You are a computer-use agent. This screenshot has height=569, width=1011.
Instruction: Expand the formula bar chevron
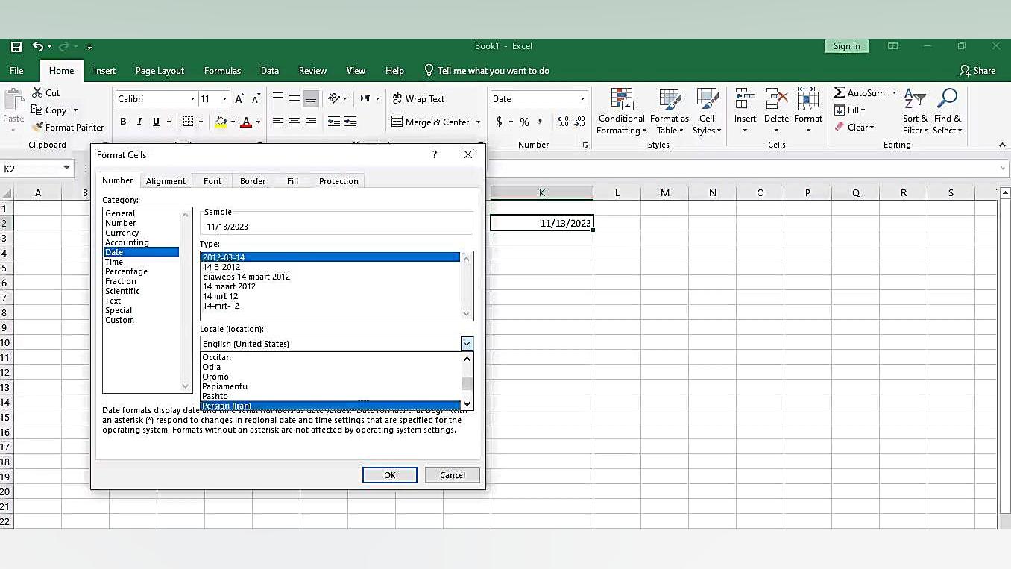[1003, 169]
